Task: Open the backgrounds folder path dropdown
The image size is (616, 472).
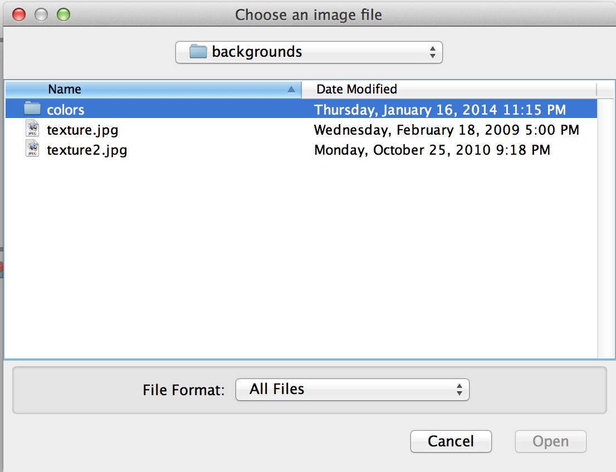Action: (x=309, y=52)
